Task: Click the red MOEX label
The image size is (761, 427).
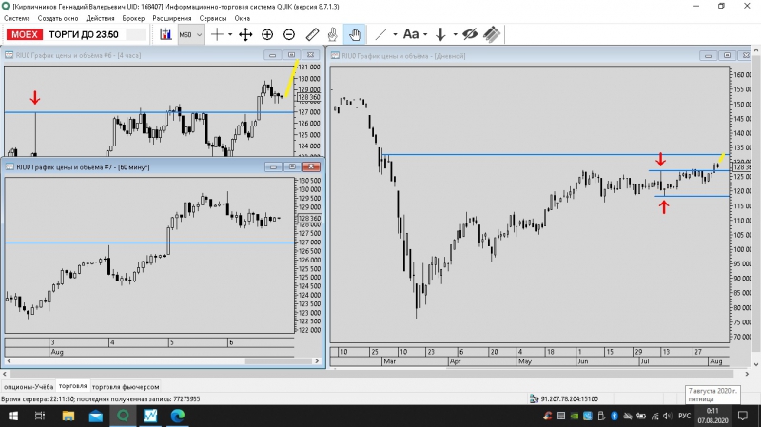Action: click(x=25, y=34)
